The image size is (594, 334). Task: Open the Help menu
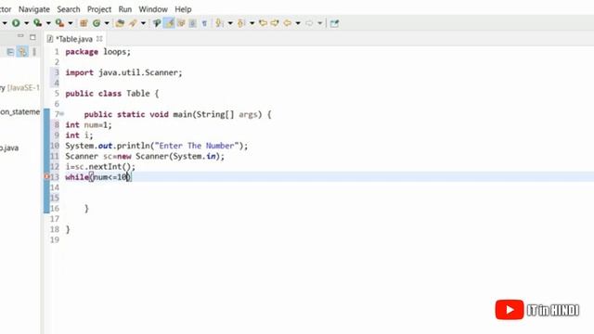coord(183,9)
